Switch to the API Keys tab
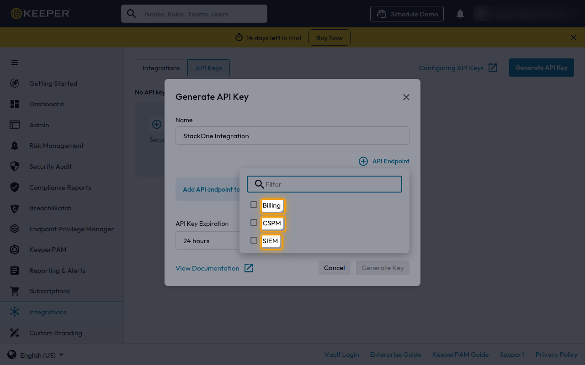 point(209,68)
